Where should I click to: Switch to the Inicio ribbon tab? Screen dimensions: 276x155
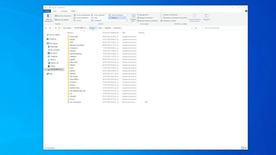[55, 11]
